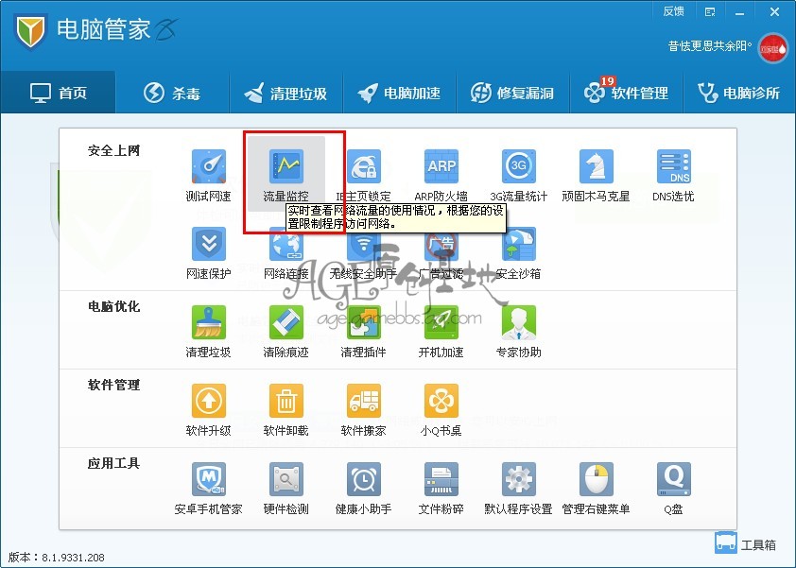
Task: Open the 开机加速 startup booster
Action: [x=441, y=332]
